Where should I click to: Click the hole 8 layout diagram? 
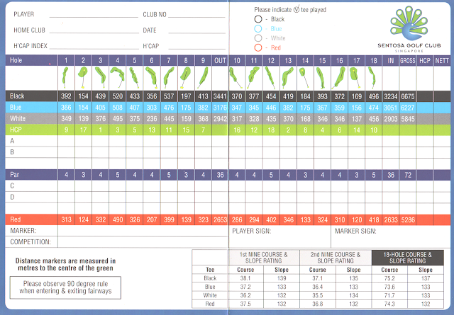coord(185,77)
